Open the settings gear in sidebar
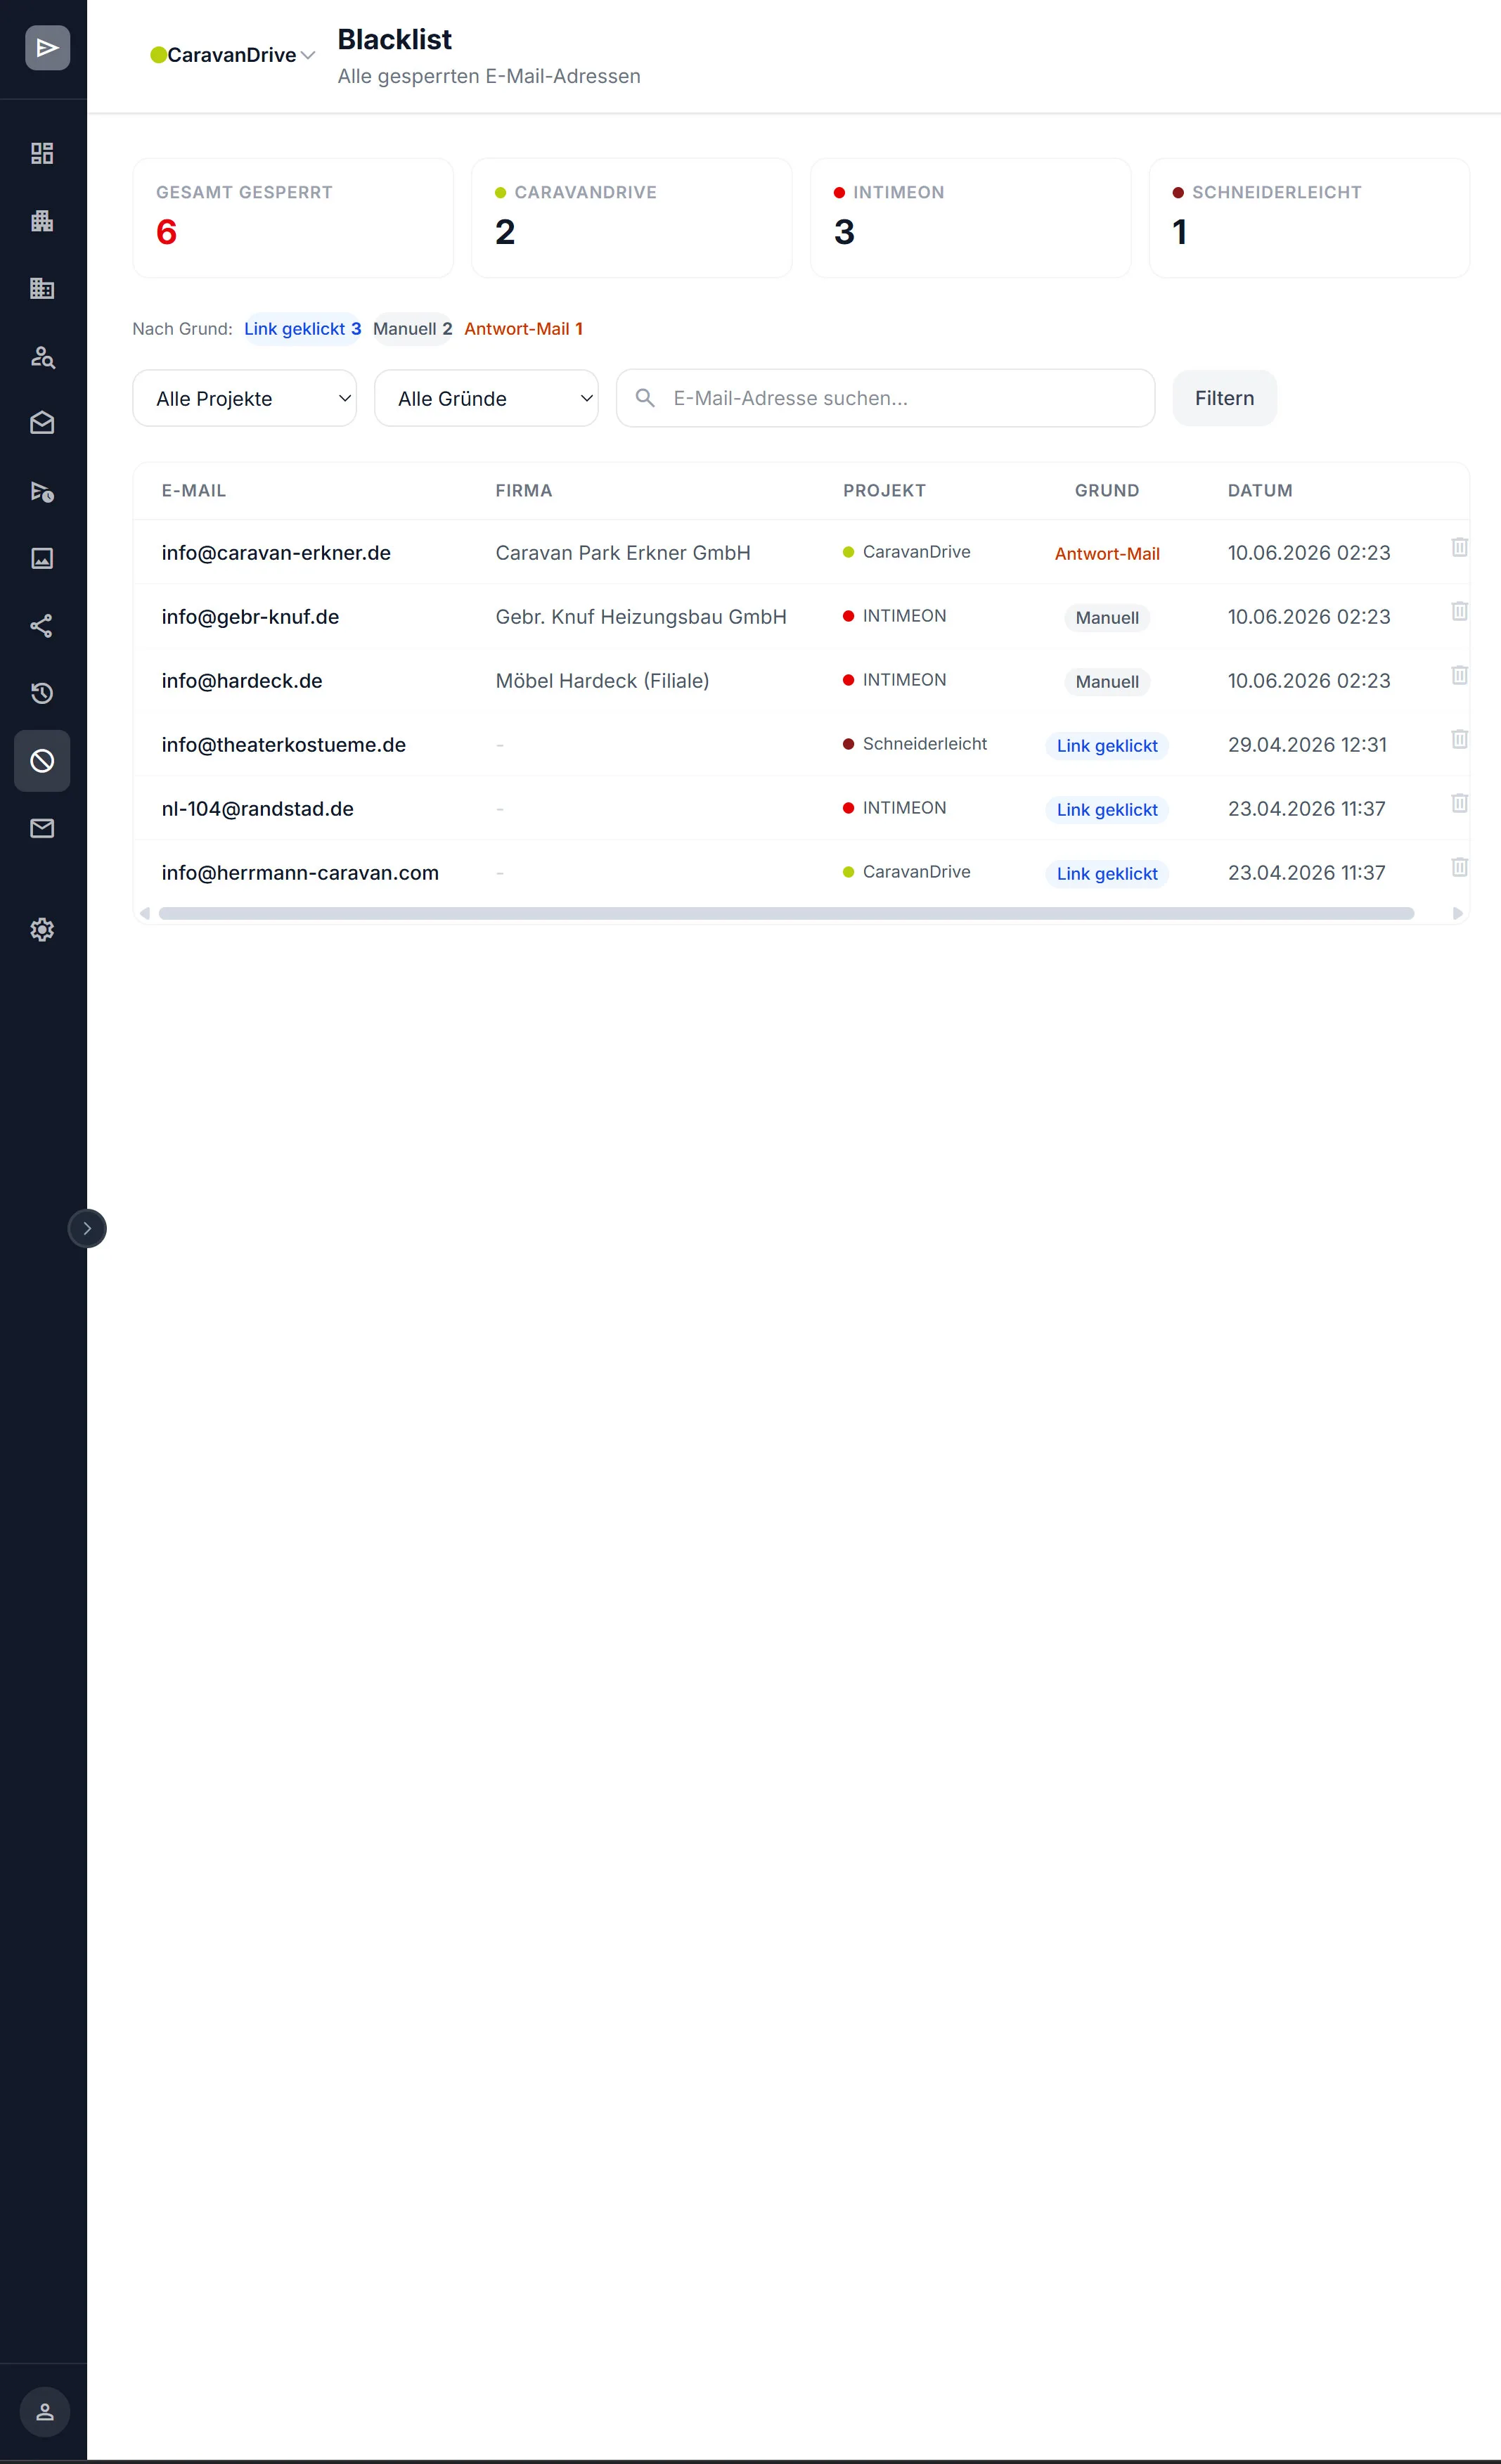Image resolution: width=1501 pixels, height=2464 pixels. pyautogui.click(x=42, y=930)
